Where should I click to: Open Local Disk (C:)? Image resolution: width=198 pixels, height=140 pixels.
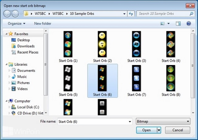coord(28,107)
